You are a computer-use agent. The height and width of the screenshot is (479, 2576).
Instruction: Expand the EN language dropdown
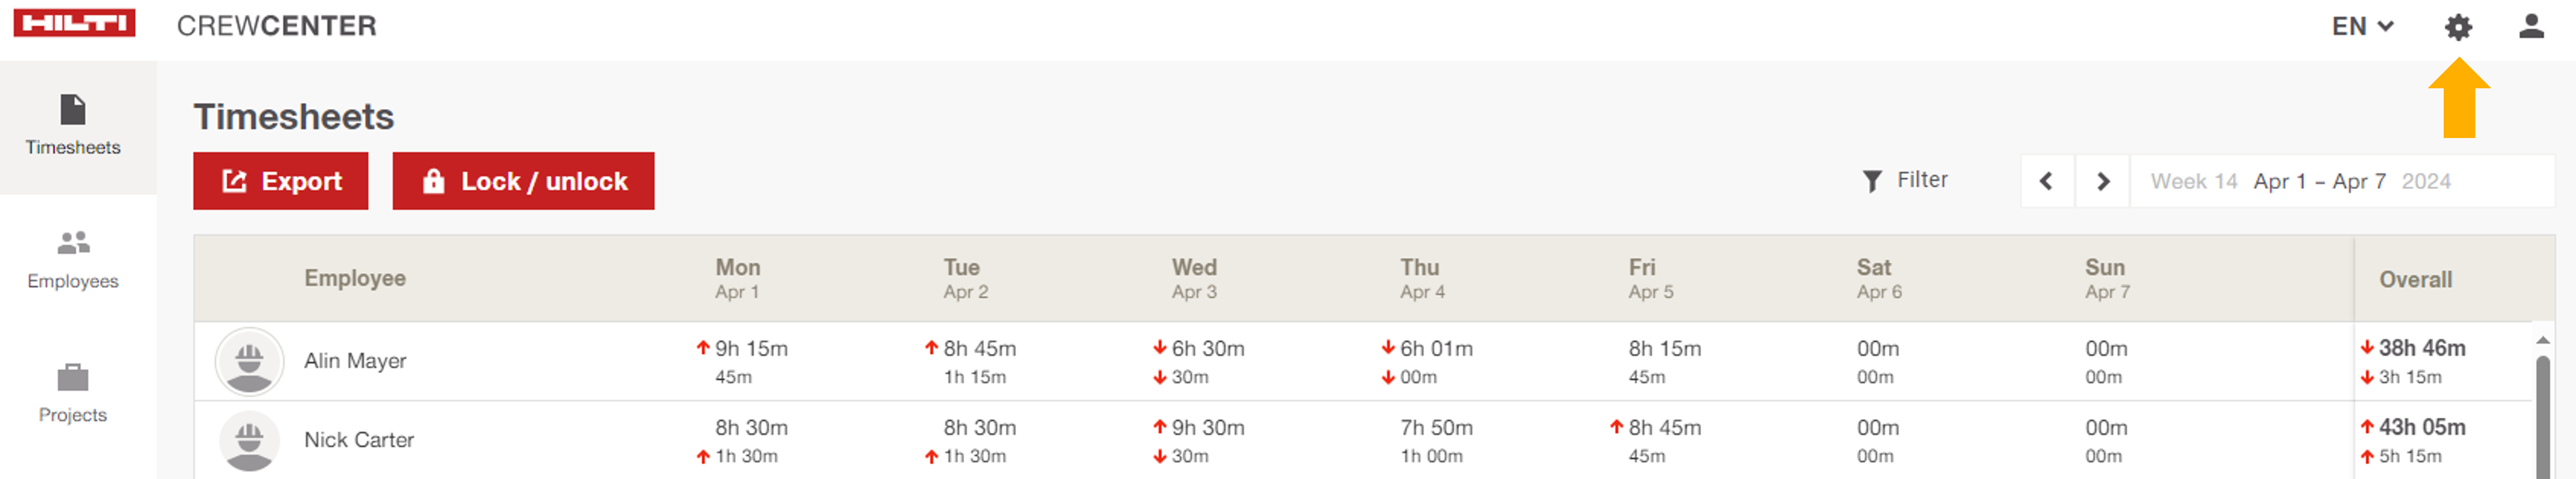(2362, 27)
